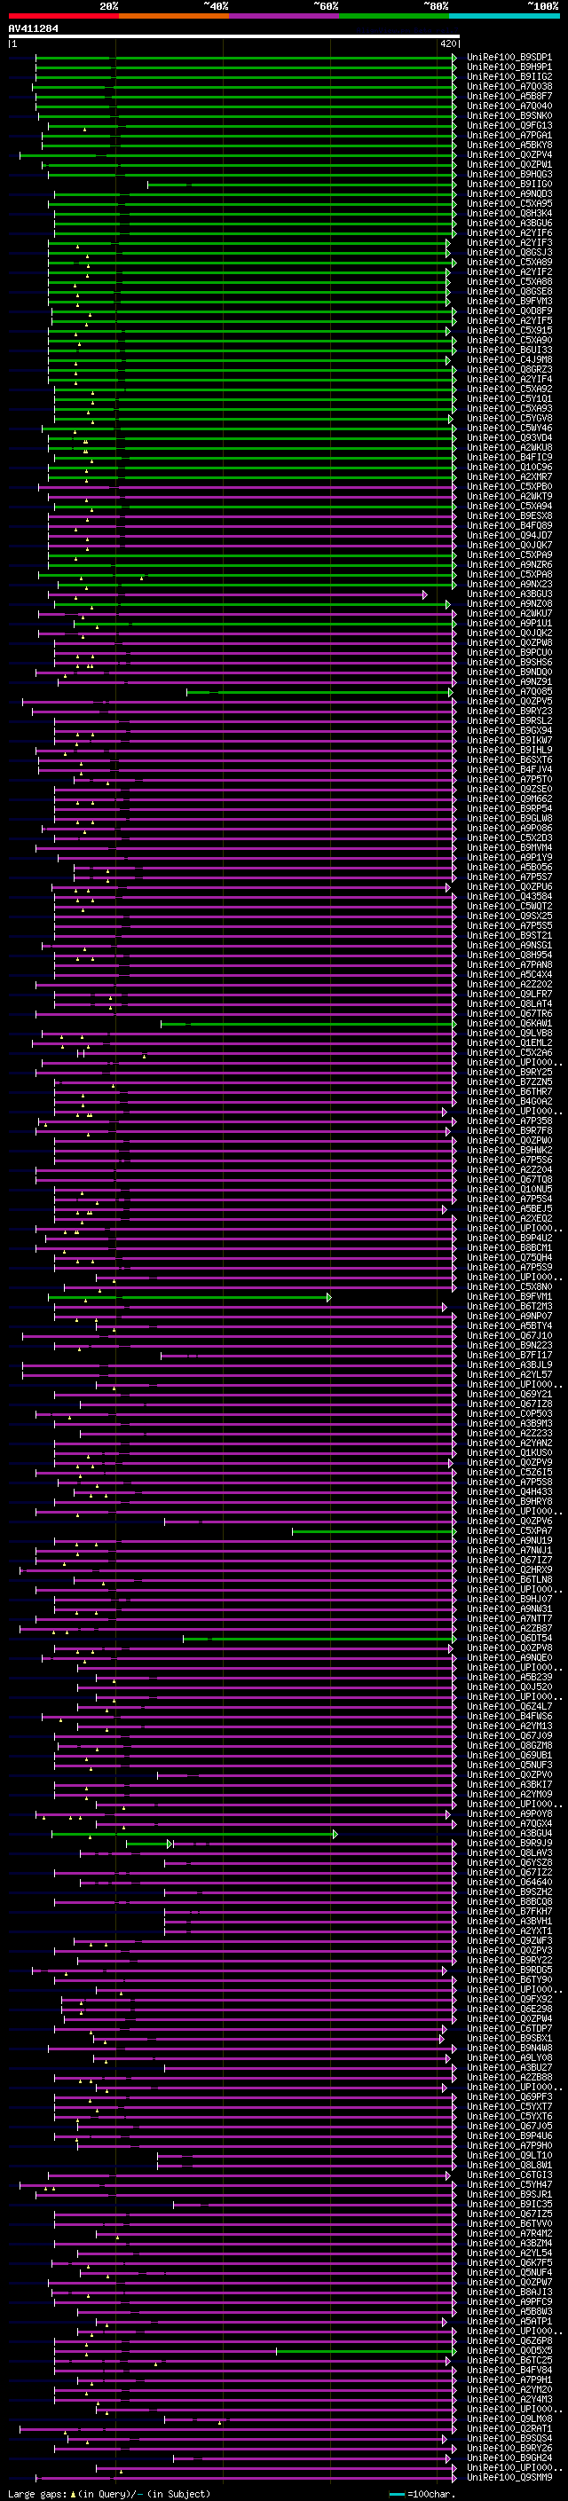Image resolution: width=568 pixels, height=2501 pixels.
Task: Click the white query sequence bar
Action: pyautogui.click(x=233, y=35)
